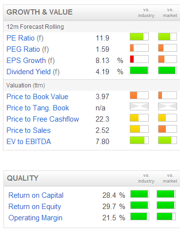Open the PE Ratio (f) link
Screen dimensions: 180x232
[25, 38]
